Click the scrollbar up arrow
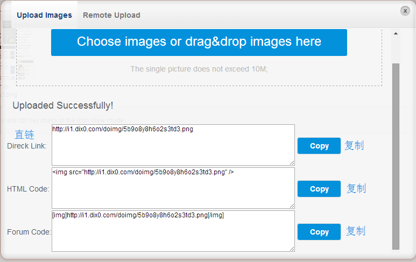Image resolution: width=416 pixels, height=262 pixels. (396, 33)
